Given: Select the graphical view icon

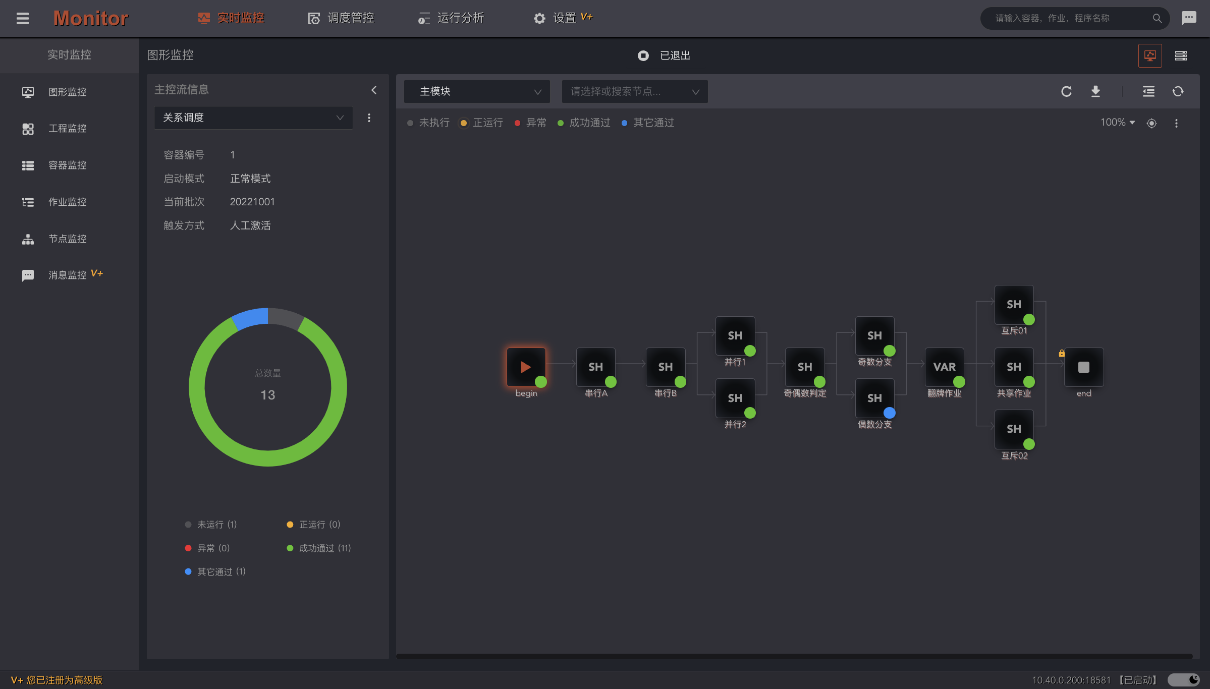Looking at the screenshot, I should click(x=1150, y=55).
